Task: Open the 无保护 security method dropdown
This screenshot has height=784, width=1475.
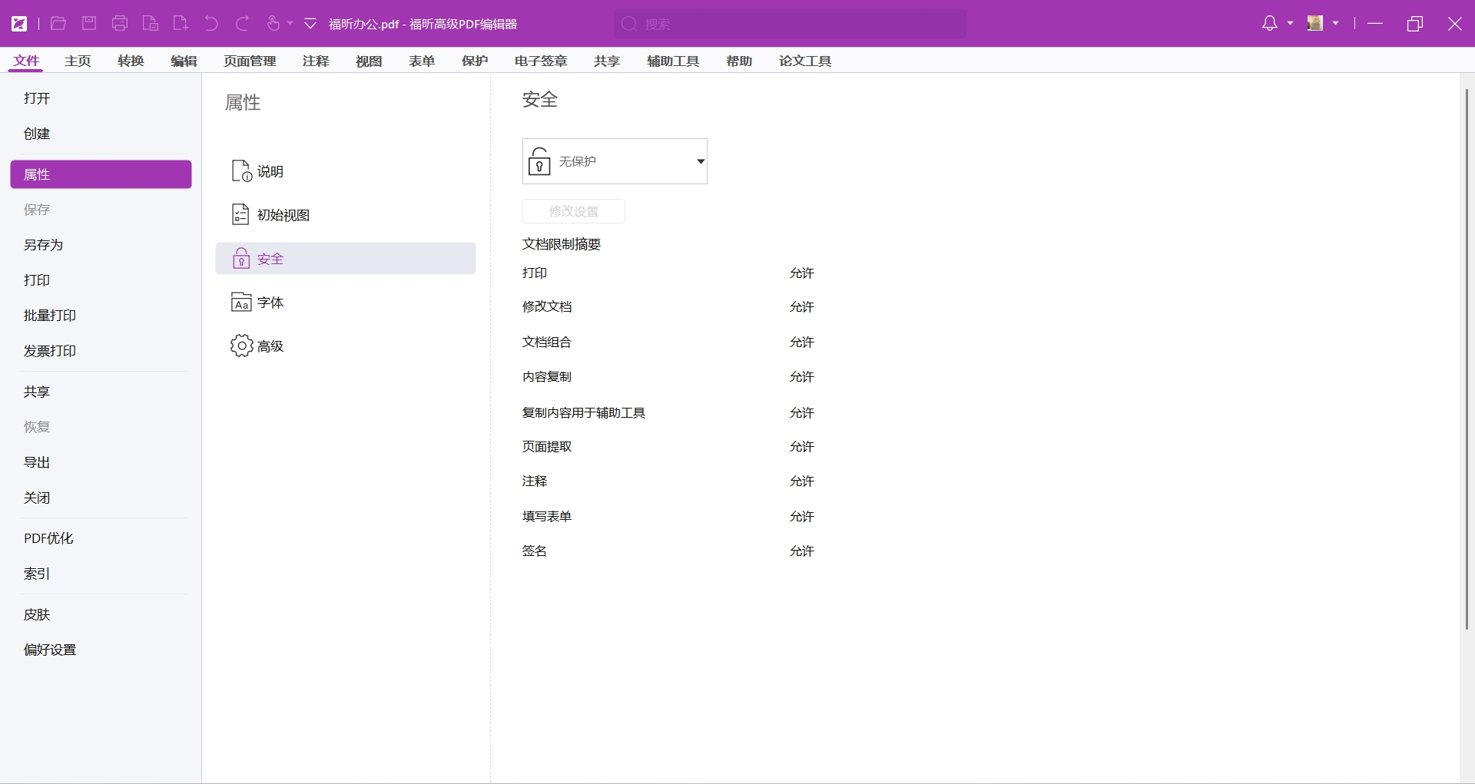Action: point(699,161)
